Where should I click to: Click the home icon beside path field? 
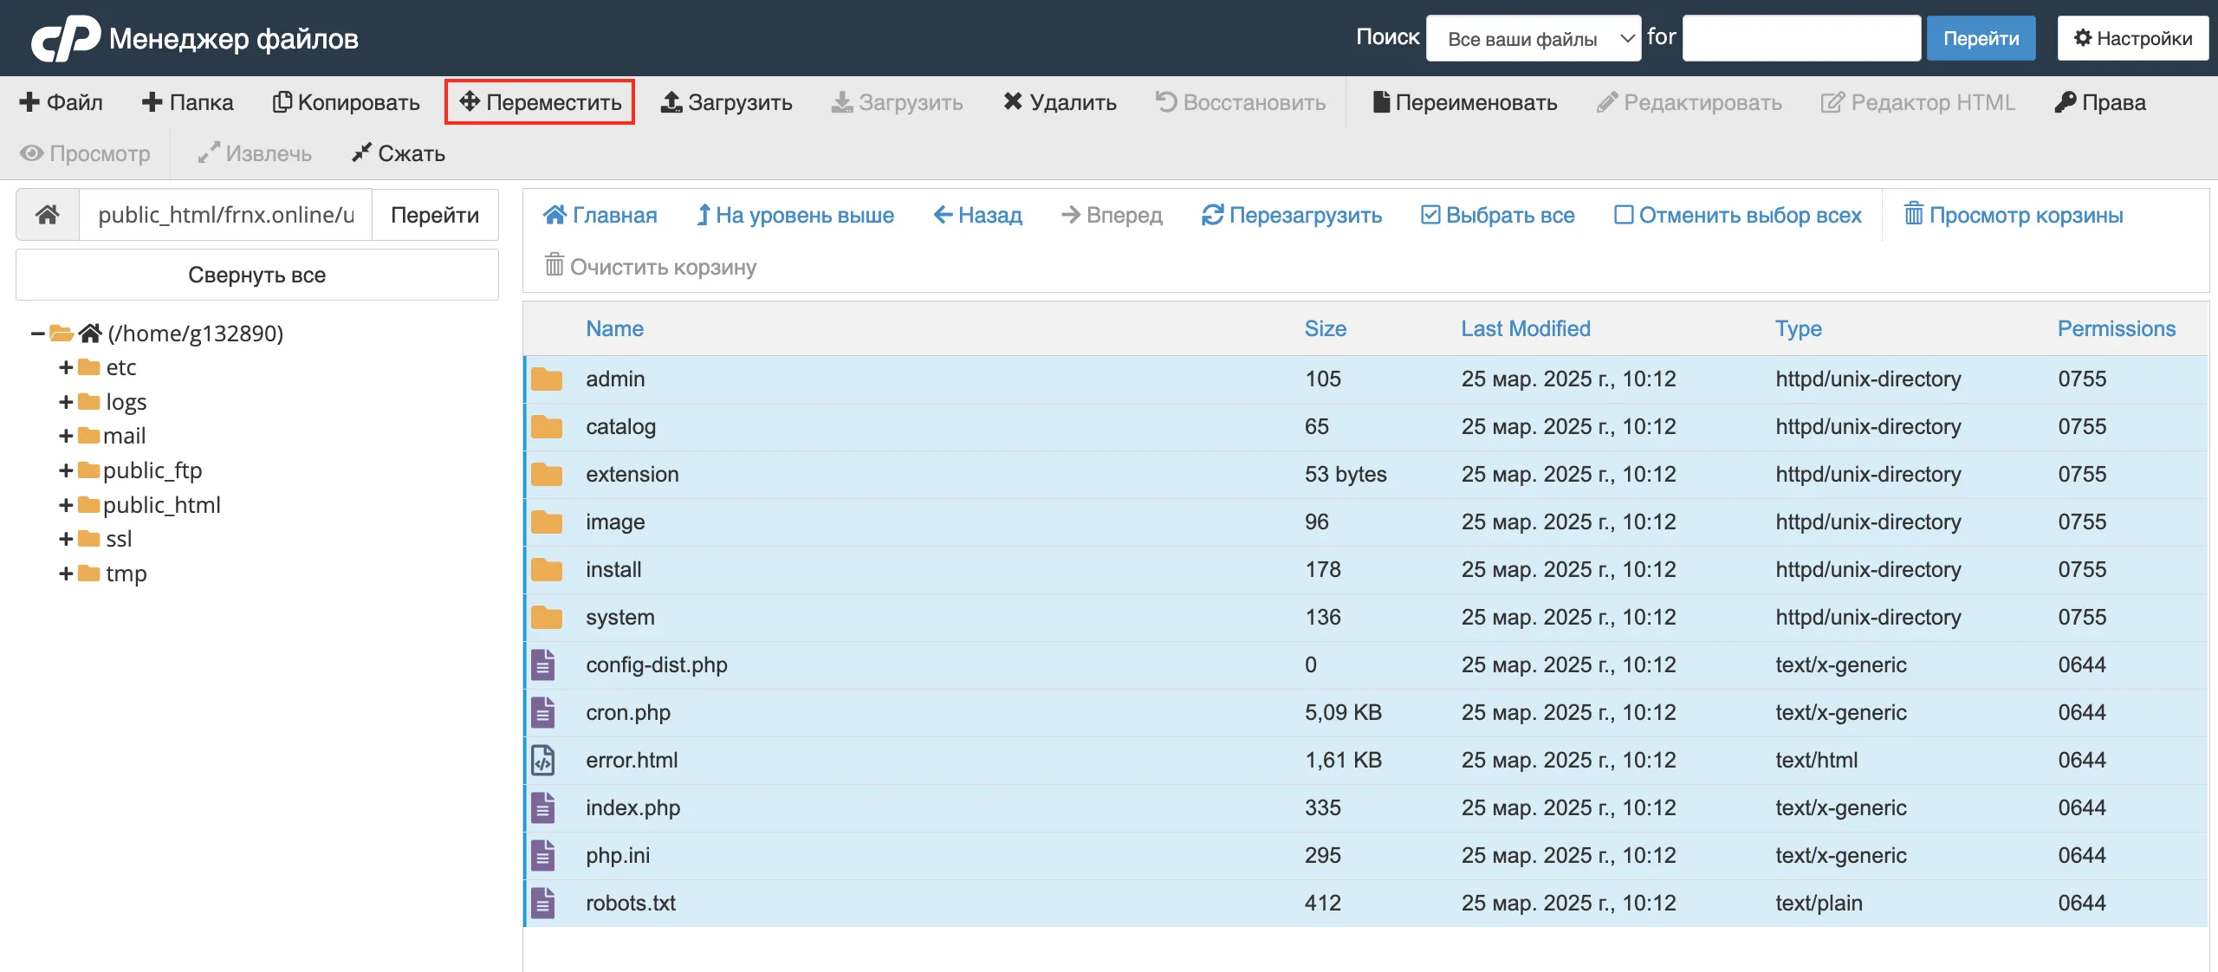(x=48, y=215)
